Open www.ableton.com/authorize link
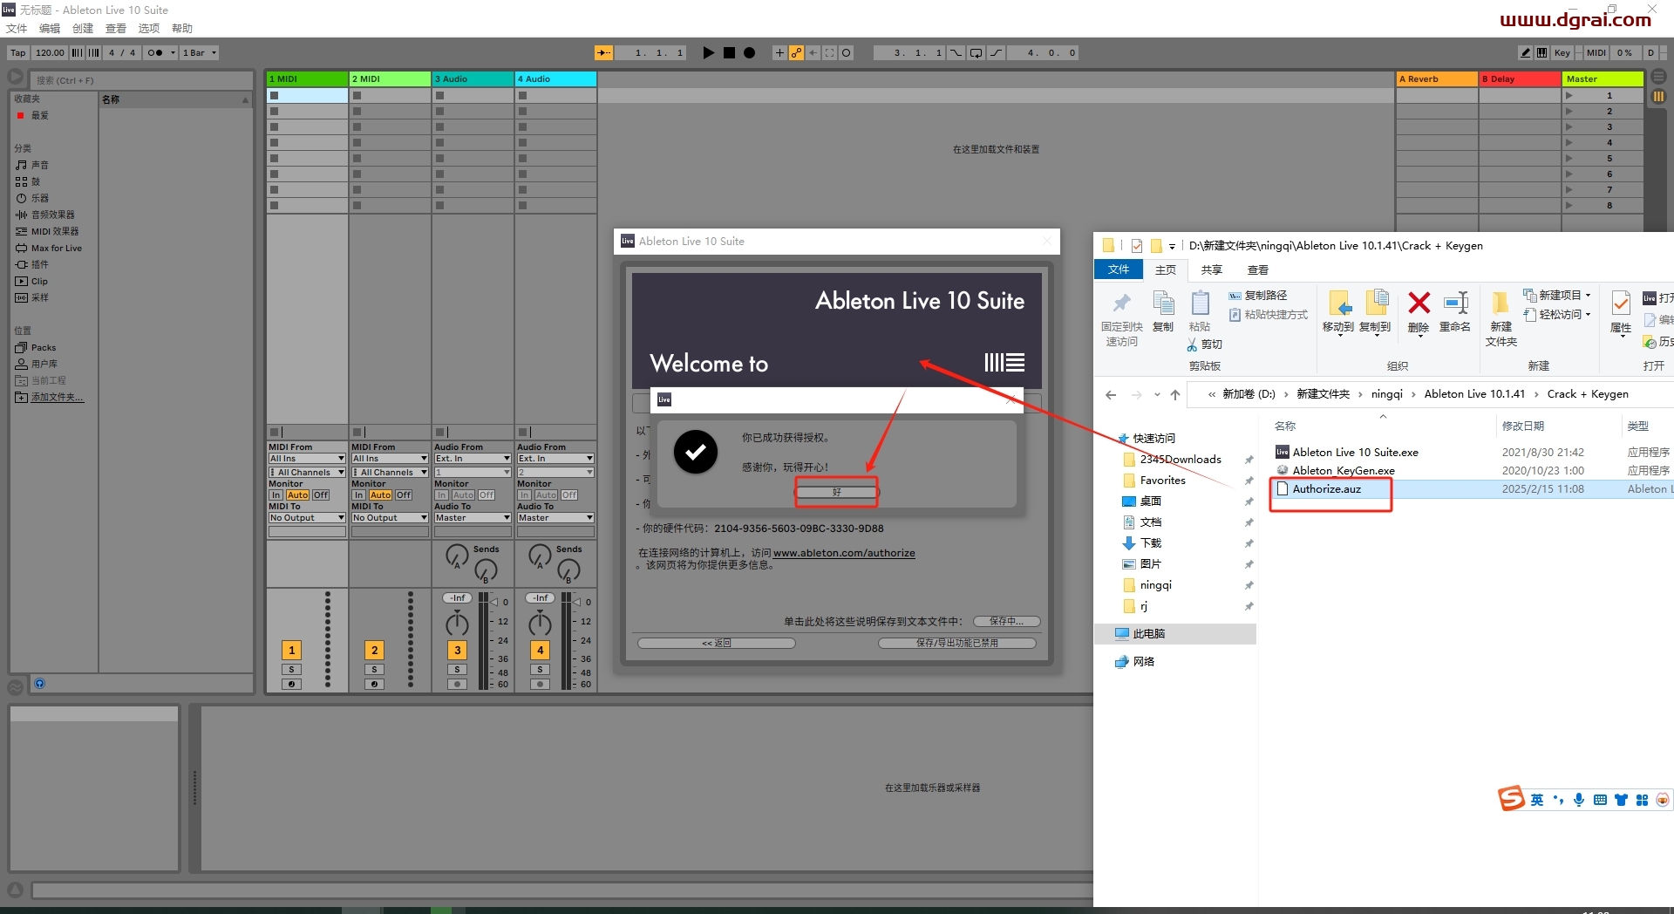Screen dimensions: 1674x914 pyautogui.click(x=844, y=553)
